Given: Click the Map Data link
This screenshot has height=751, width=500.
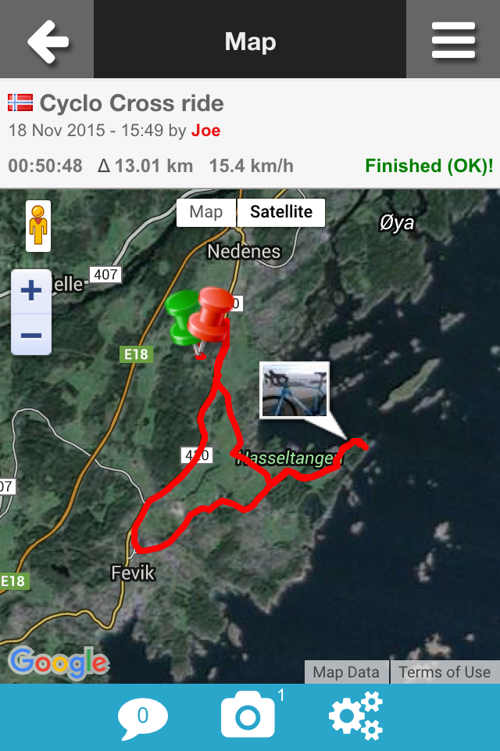Looking at the screenshot, I should [x=346, y=672].
